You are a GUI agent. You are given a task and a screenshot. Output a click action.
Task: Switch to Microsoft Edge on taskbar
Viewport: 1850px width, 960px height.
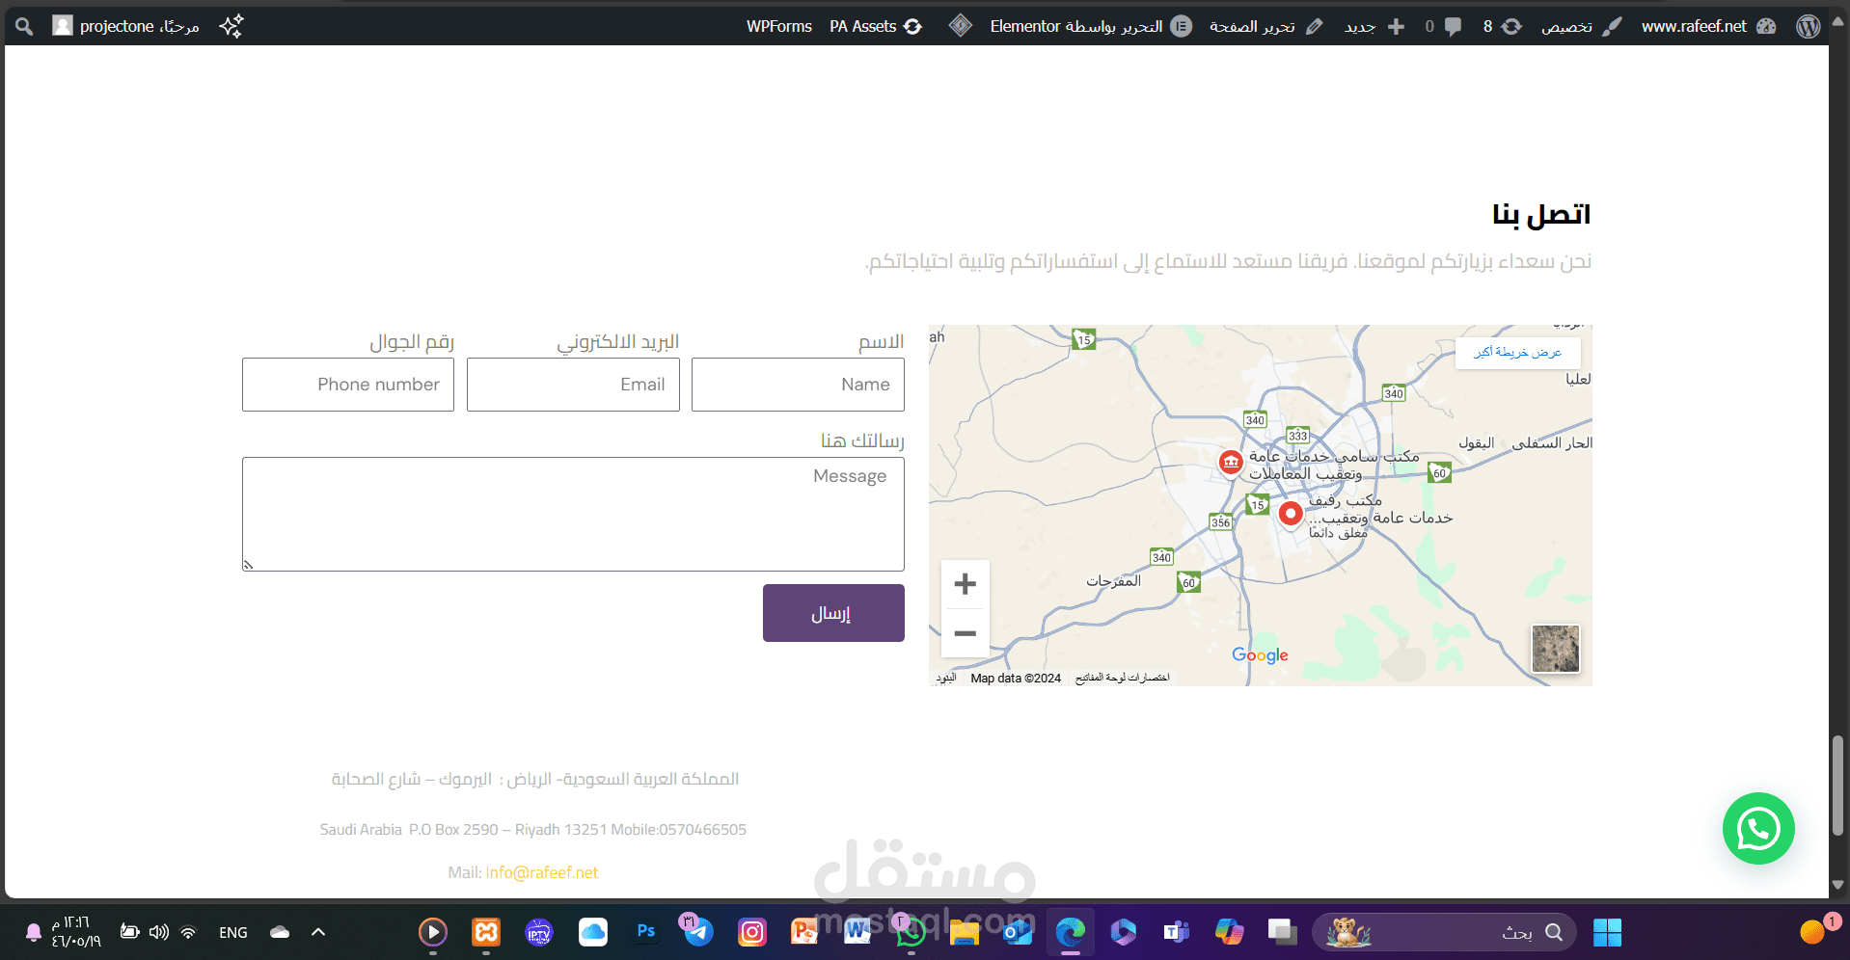[1070, 932]
